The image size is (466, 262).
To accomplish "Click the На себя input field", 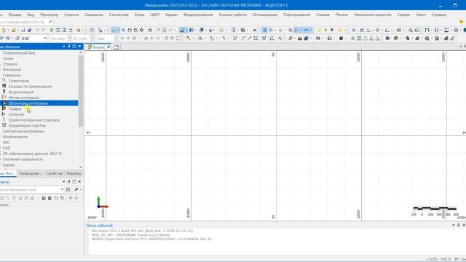I will point(58,39).
